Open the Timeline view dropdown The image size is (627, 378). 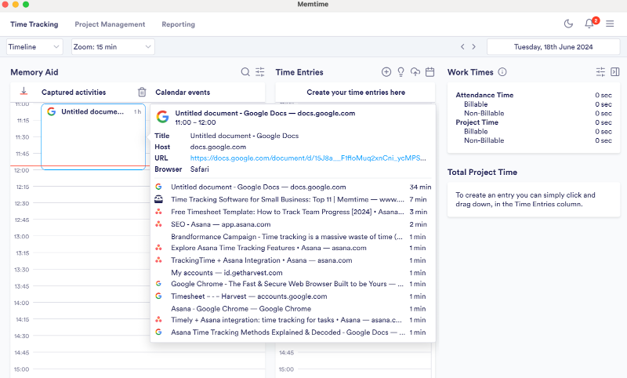point(34,47)
